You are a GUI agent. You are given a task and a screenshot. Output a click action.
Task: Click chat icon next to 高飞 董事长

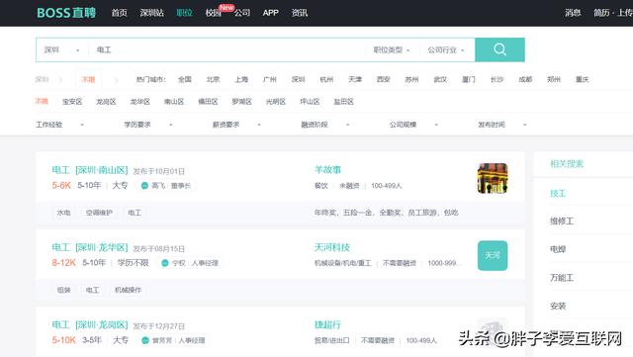point(144,186)
